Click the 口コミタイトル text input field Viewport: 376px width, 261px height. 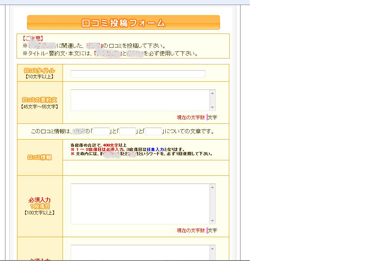pos(138,74)
